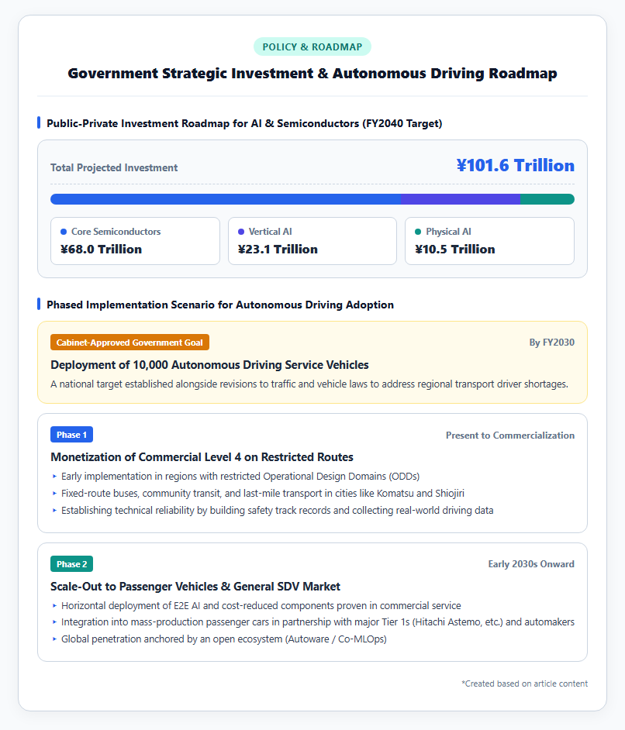Click the blue "Phase 1" badge
The width and height of the screenshot is (625, 730).
coord(71,435)
